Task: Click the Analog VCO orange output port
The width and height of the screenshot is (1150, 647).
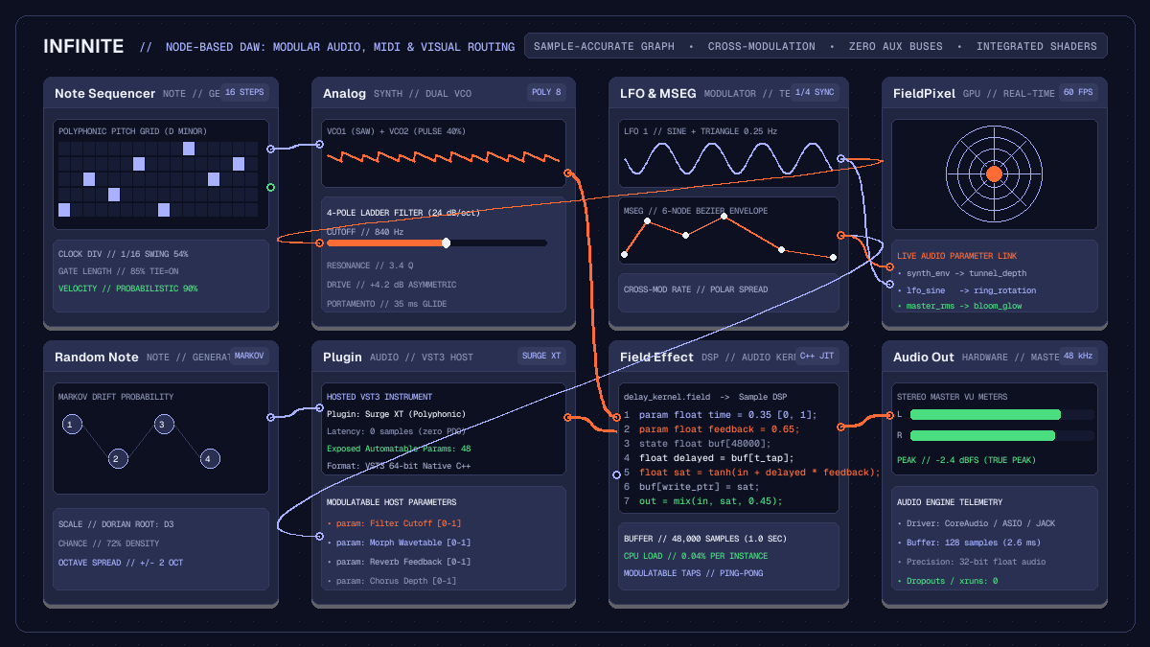Action: [567, 173]
